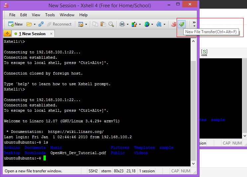
Task: Click the Reconnect button
Action: pyautogui.click(x=59, y=24)
